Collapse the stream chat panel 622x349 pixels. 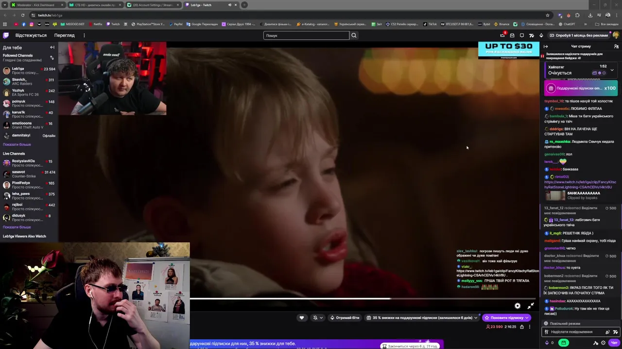[546, 47]
